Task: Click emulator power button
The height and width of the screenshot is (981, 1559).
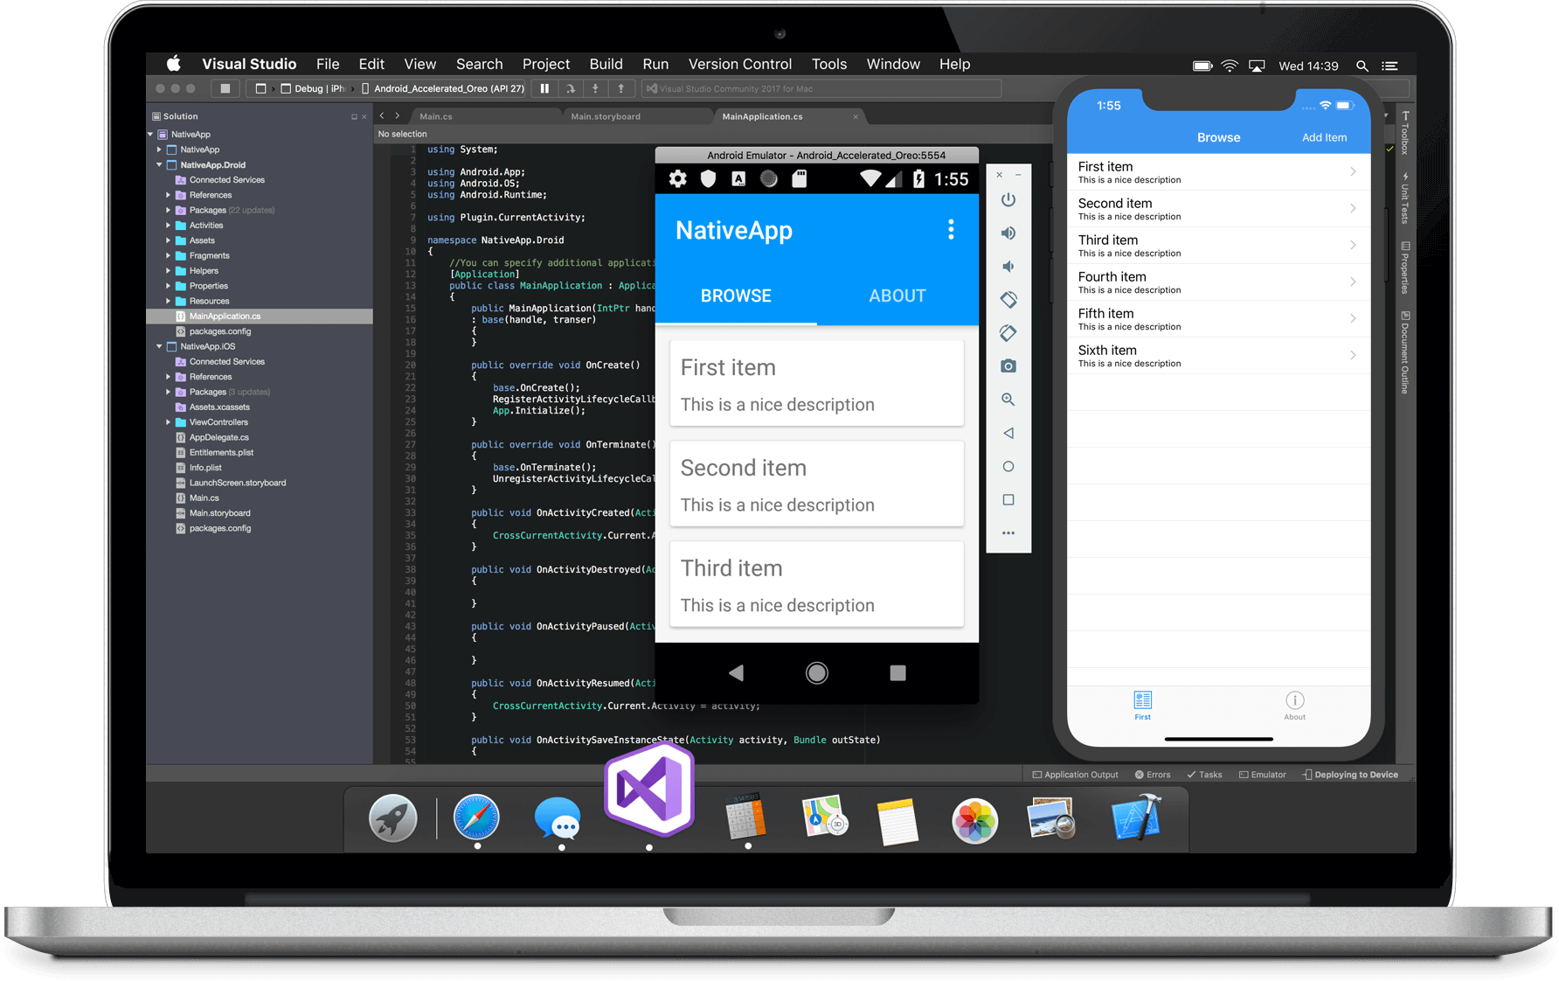Action: (1008, 200)
